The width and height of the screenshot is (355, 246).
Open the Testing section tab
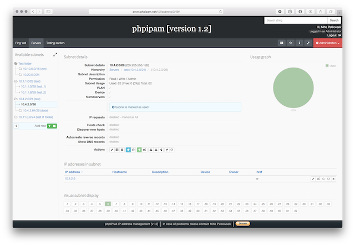click(55, 43)
